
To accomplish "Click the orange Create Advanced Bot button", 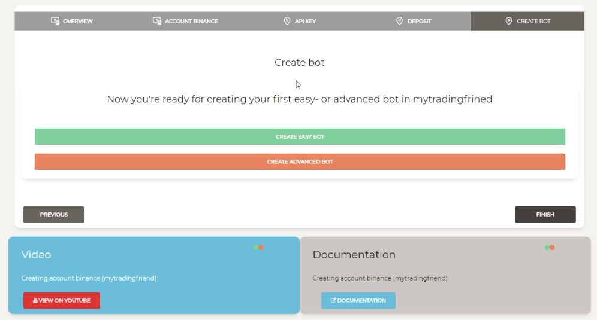I will pyautogui.click(x=300, y=161).
